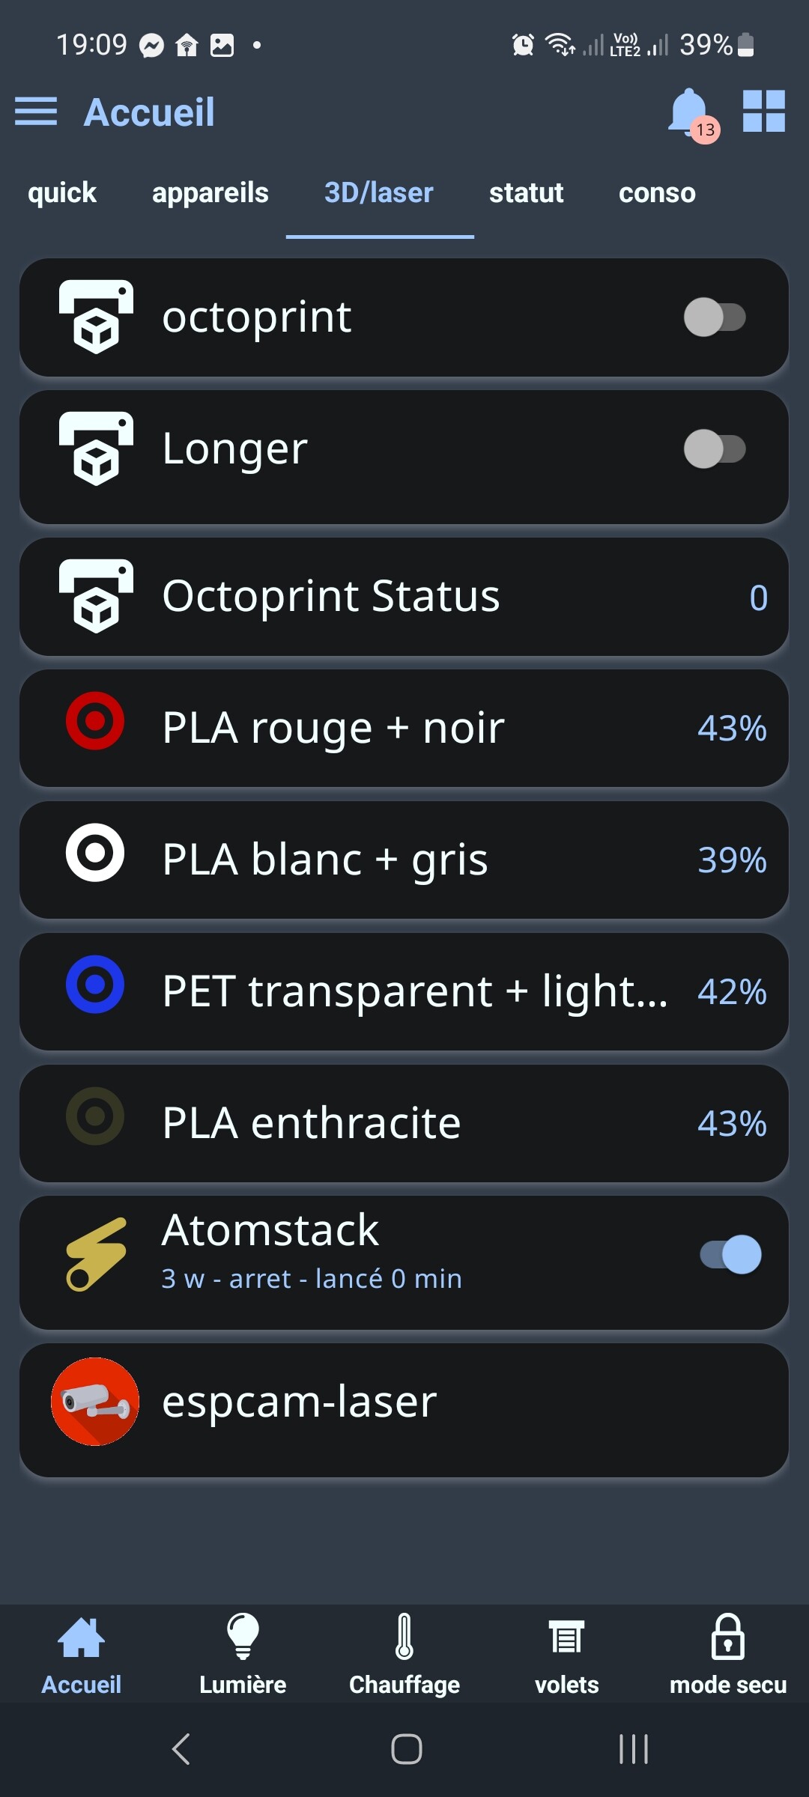Enable the Longer printer switch
This screenshot has height=1797, width=809.
(x=715, y=449)
